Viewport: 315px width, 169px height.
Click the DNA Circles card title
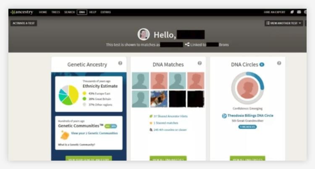click(x=244, y=65)
